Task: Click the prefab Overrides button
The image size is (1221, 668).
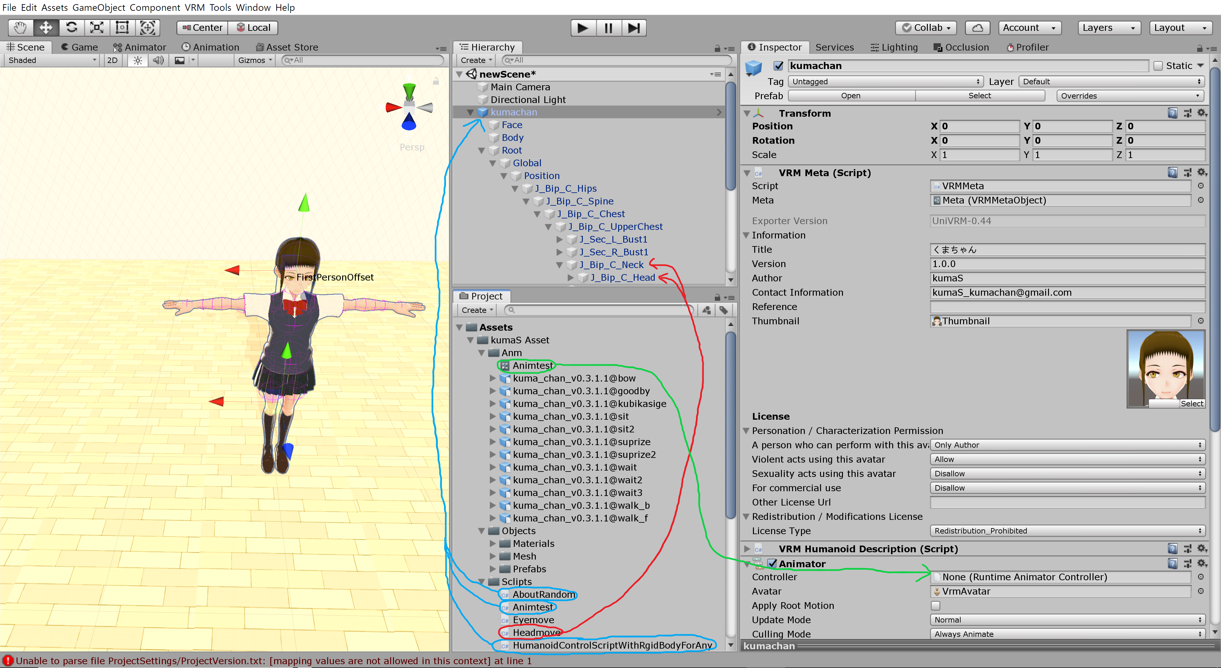Action: coord(1130,96)
